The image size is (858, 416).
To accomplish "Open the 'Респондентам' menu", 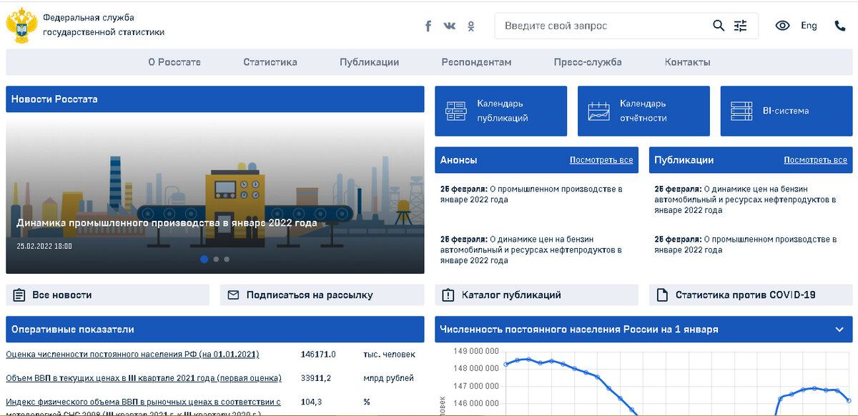I will click(476, 62).
